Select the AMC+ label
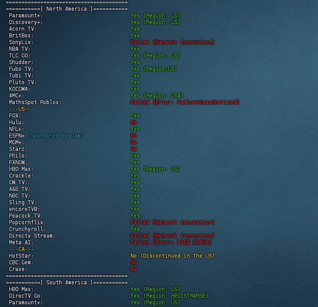This screenshot has height=307, width=318. point(16,96)
